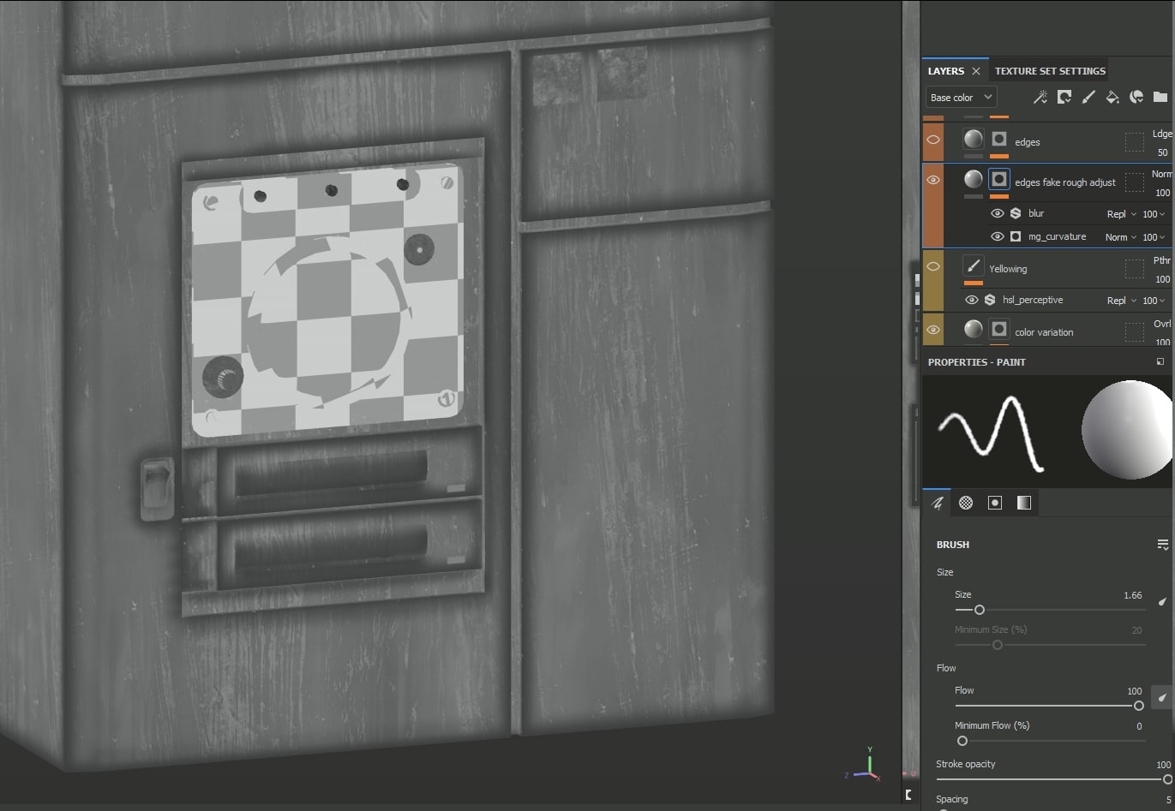
Task: Add a new paint layer with brush icon
Action: 1088,98
